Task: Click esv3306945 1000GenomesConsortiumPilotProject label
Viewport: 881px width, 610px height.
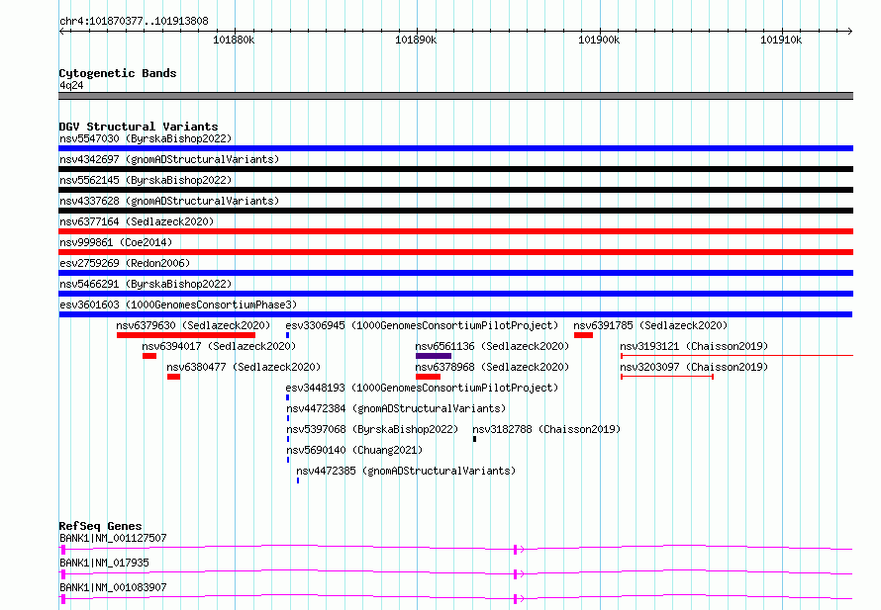Action: point(422,325)
